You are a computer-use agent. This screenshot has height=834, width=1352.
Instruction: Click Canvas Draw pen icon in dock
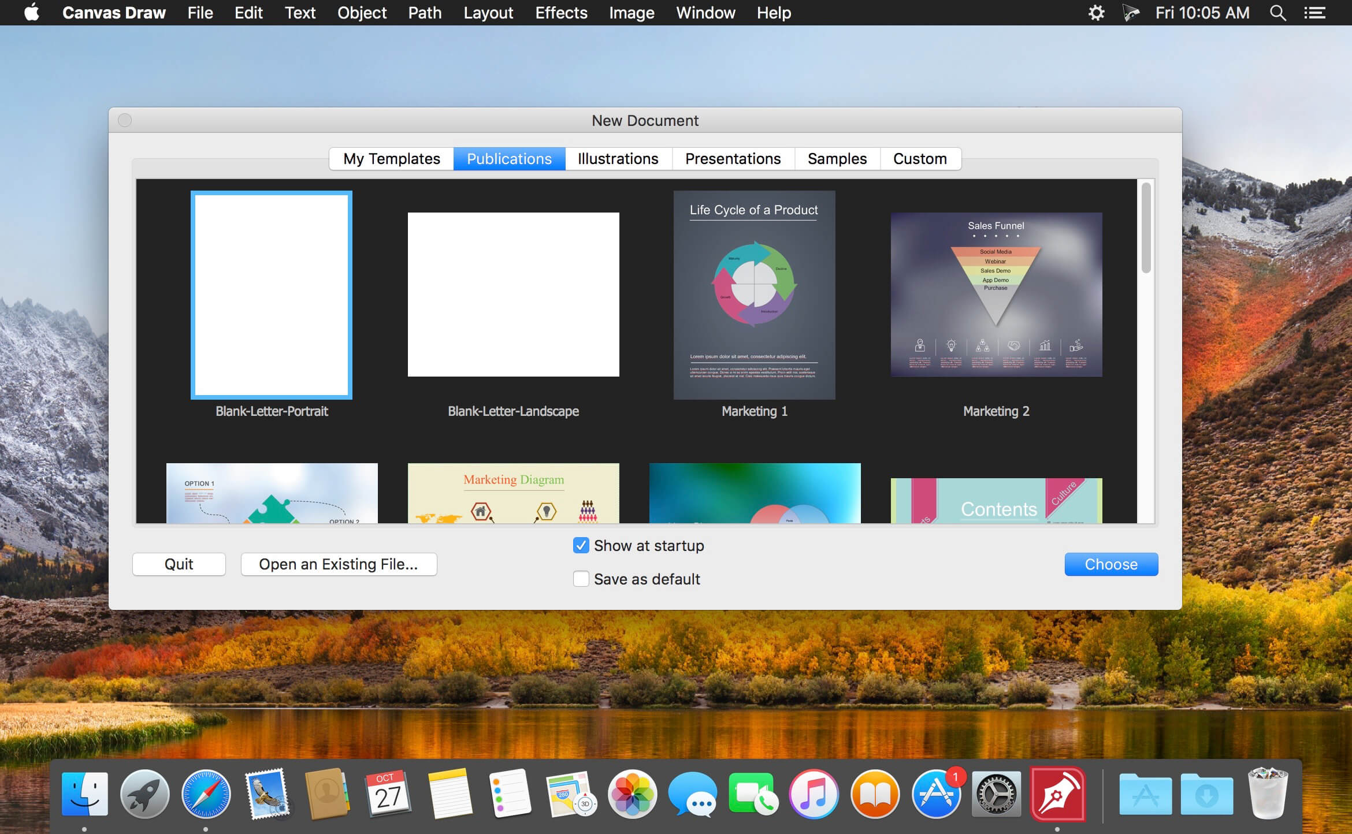coord(1058,794)
